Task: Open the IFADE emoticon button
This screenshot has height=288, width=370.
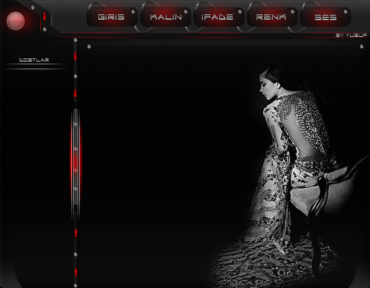Action: click(x=217, y=17)
